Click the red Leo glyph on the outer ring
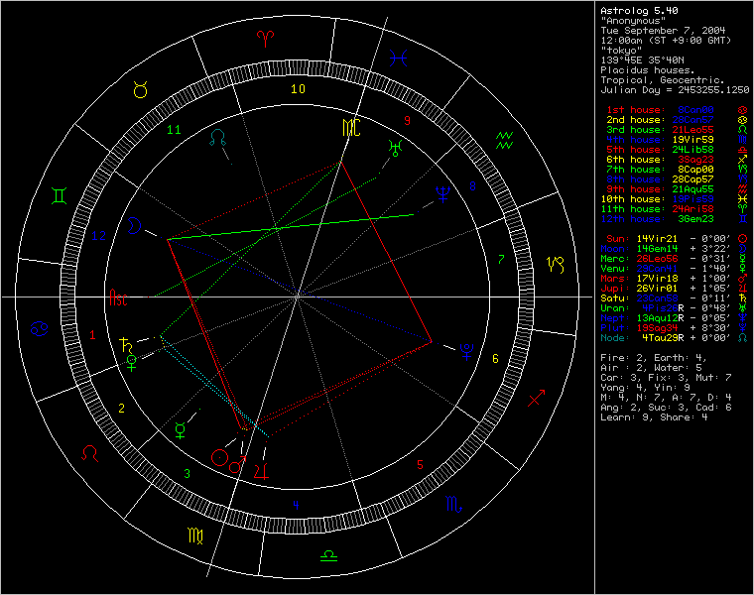This screenshot has width=754, height=595. tap(90, 454)
